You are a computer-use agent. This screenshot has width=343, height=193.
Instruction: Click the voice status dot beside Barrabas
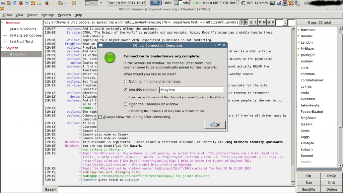pyautogui.click(x=298, y=30)
